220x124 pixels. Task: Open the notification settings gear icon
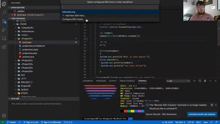click(x=212, y=105)
